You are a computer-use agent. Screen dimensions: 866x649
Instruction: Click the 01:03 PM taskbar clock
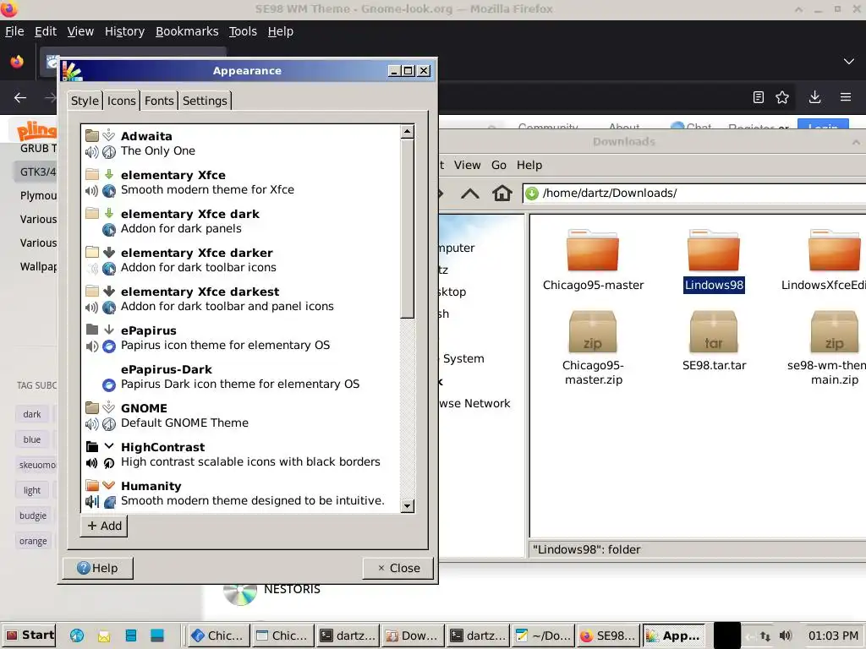pyautogui.click(x=833, y=635)
